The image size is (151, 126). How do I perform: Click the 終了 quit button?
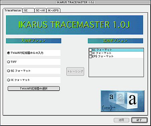139,120
